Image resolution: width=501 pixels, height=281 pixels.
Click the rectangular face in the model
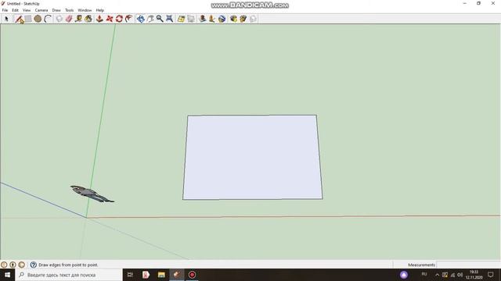click(x=252, y=158)
